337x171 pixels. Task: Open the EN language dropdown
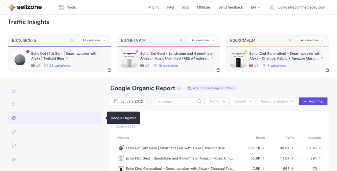pyautogui.click(x=256, y=7)
